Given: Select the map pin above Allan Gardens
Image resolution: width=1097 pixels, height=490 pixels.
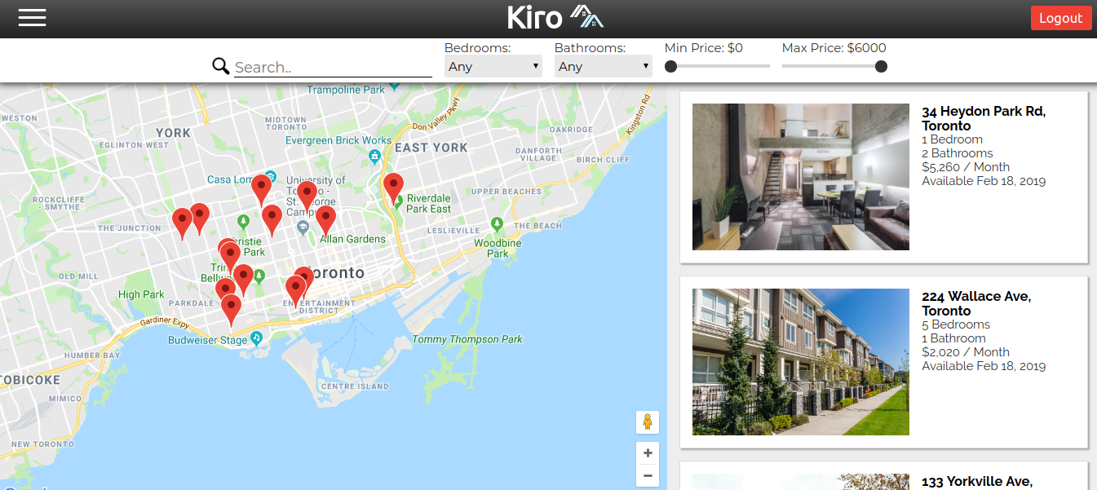Looking at the screenshot, I should tap(325, 220).
